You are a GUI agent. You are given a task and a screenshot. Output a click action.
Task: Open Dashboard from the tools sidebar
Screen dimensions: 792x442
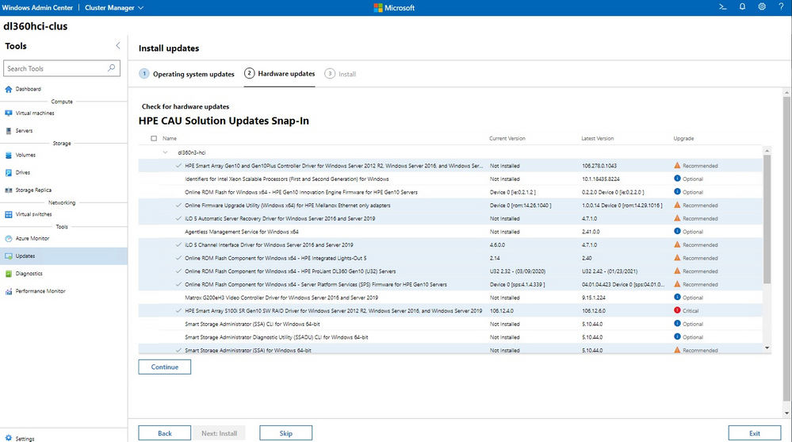[28, 89]
